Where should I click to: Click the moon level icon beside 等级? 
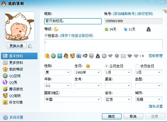tap(56, 29)
